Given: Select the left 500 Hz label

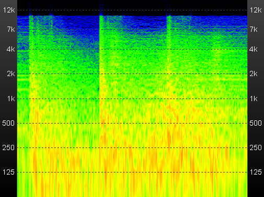Looking at the screenshot, I should [8, 123].
